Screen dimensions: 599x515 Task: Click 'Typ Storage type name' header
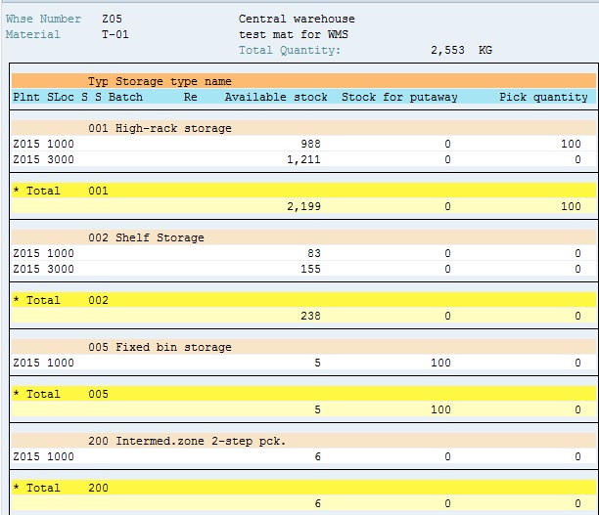click(160, 81)
